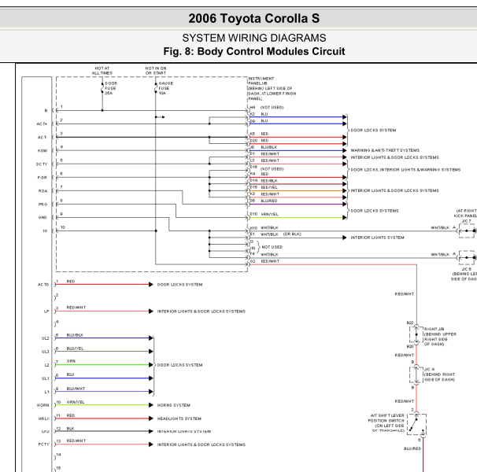Click the 'KSW' pin label
The width and height of the screenshot is (477, 472).
(x=43, y=150)
